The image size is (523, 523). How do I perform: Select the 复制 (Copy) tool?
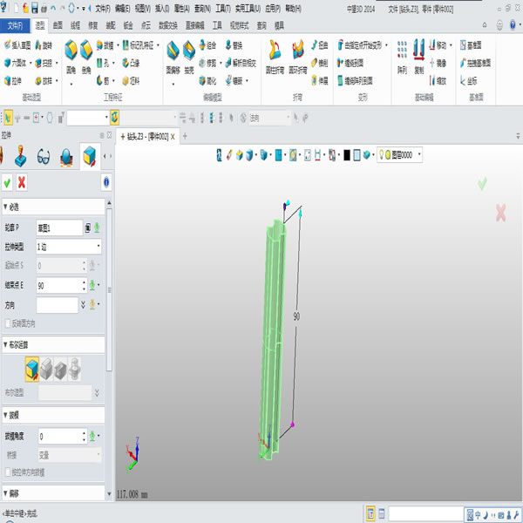419,57
